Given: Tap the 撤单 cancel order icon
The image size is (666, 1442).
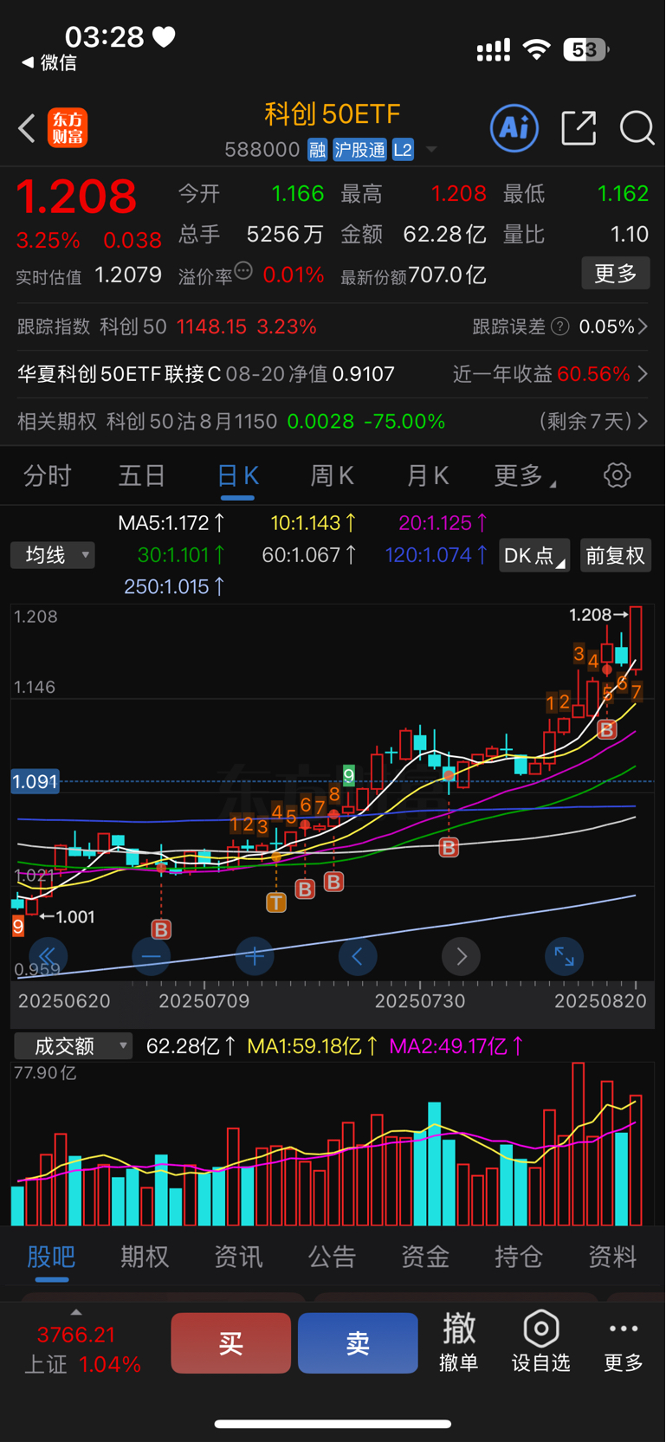Looking at the screenshot, I should click(459, 1342).
